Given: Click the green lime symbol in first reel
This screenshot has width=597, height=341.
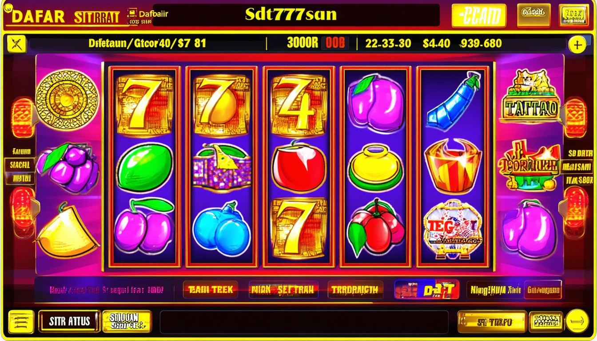Looking at the screenshot, I should click(144, 167).
